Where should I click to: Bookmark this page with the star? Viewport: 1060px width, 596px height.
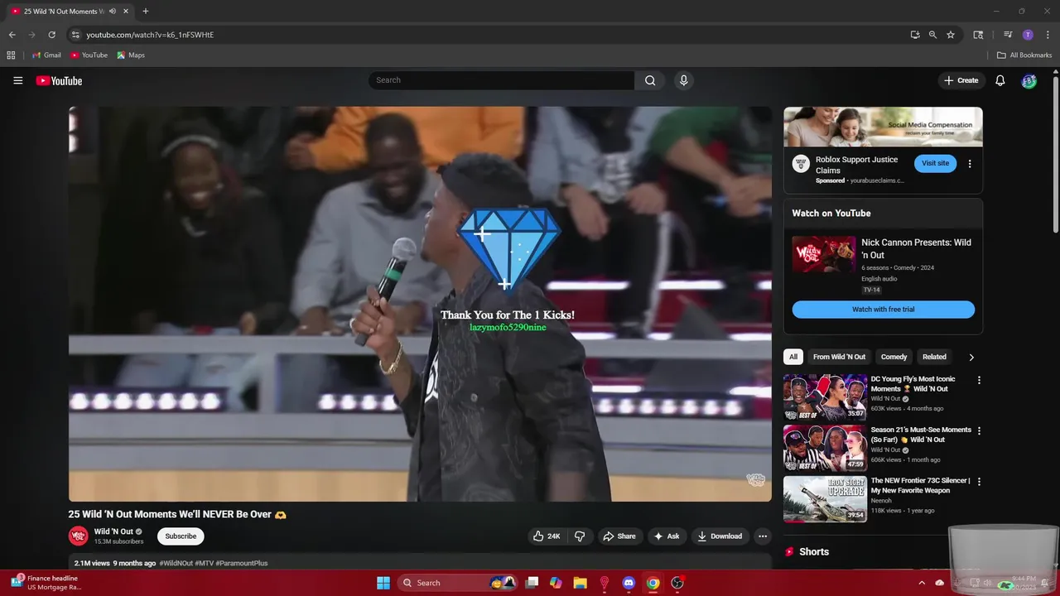click(x=951, y=35)
